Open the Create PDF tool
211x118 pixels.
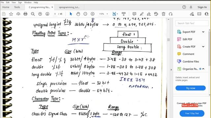189,47
